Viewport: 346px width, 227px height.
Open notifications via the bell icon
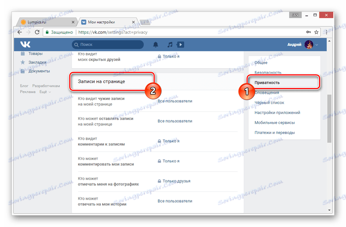pos(156,44)
